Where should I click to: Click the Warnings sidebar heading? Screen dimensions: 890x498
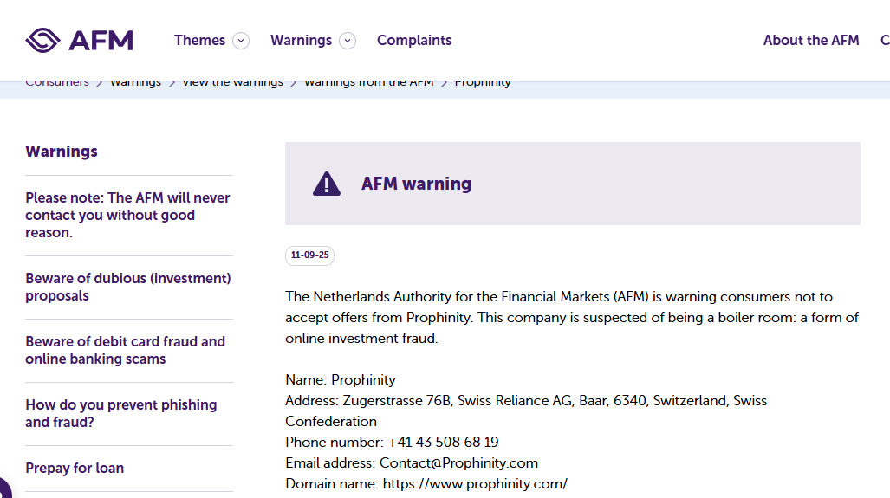click(x=62, y=152)
